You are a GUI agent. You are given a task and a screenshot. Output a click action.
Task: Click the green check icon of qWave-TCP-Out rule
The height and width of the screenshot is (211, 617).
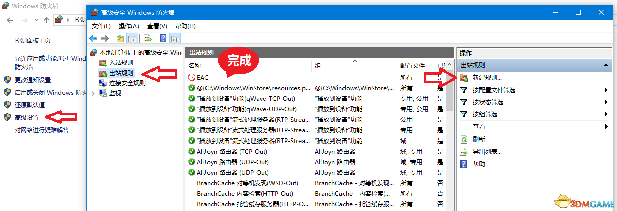(x=192, y=98)
